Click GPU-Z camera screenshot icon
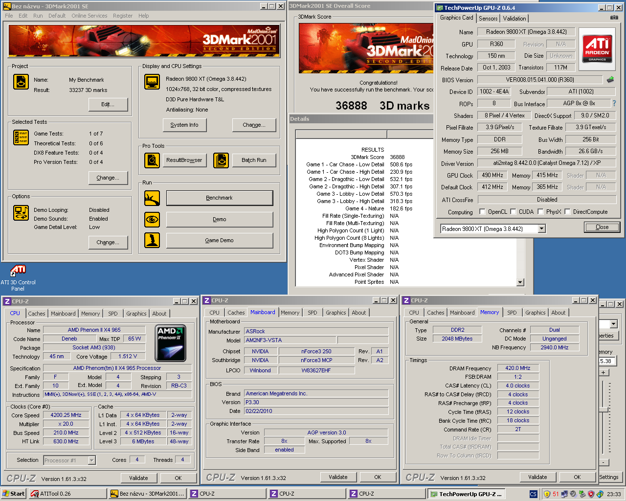The width and height of the screenshot is (626, 501). point(614,18)
